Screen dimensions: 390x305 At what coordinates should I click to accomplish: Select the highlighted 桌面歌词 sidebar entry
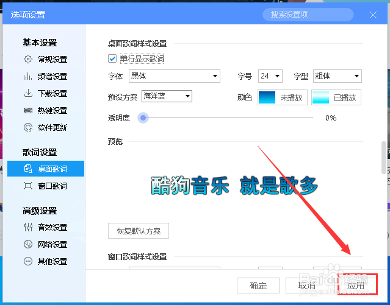click(46, 169)
